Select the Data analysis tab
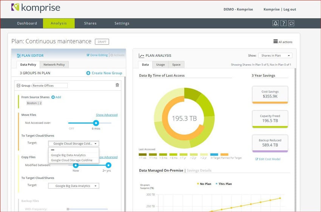Image resolution: width=321 pixels, height=212 pixels. pos(145,65)
